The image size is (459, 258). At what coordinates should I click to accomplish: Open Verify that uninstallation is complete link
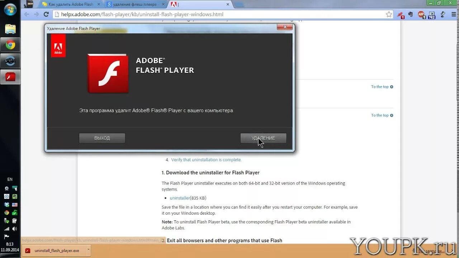[x=206, y=160]
